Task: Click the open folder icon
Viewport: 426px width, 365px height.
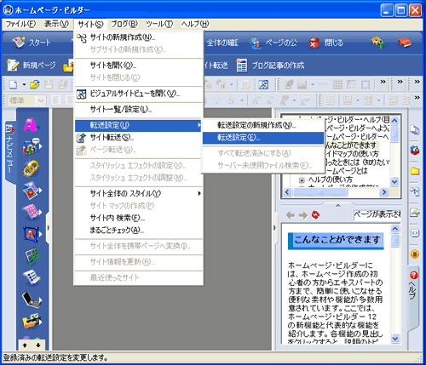Action: click(x=35, y=84)
